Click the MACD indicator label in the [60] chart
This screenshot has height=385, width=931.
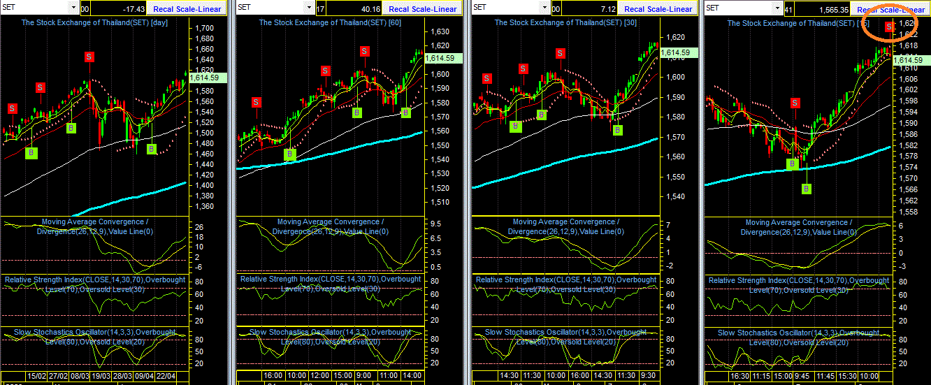pos(330,226)
